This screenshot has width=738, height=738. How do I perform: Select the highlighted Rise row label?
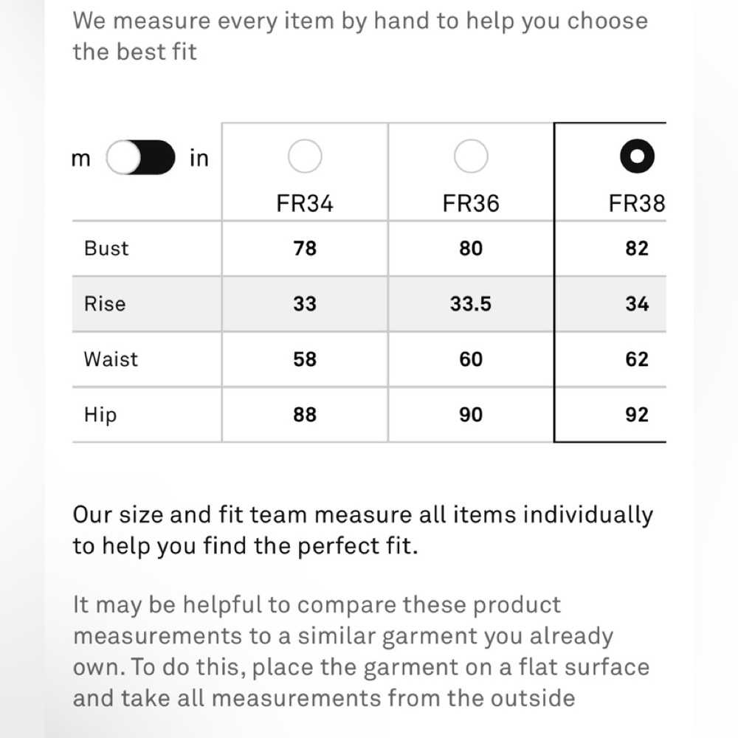pos(105,303)
